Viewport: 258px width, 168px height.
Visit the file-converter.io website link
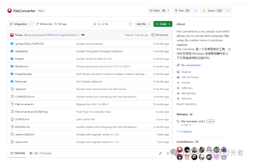tap(191, 65)
